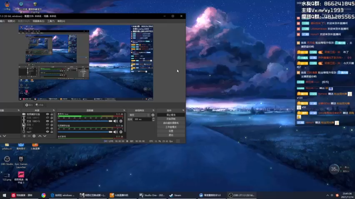Add a new source with plus icon

pos(24,136)
